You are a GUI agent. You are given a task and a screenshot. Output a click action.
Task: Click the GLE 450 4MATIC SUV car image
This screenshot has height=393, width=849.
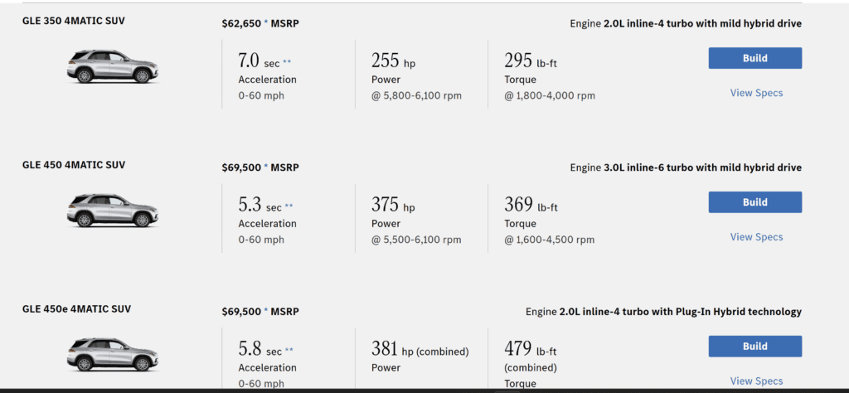coord(112,211)
